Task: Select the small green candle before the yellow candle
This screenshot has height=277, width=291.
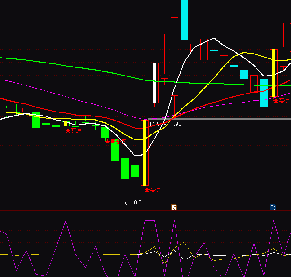Action: [x=135, y=171]
